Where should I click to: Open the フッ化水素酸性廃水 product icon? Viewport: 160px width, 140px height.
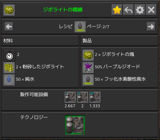(x=88, y=80)
